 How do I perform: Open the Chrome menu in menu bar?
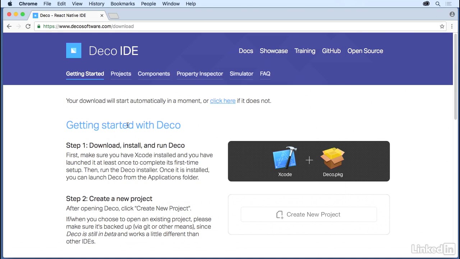(28, 4)
